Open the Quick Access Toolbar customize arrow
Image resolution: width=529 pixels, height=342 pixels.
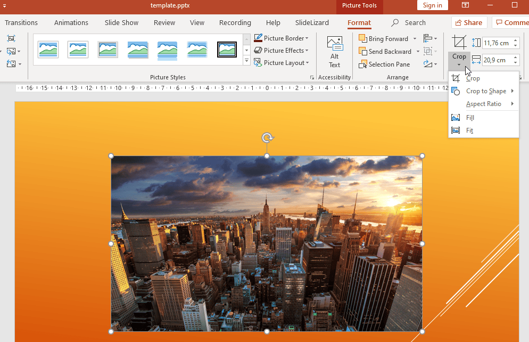tap(4, 5)
